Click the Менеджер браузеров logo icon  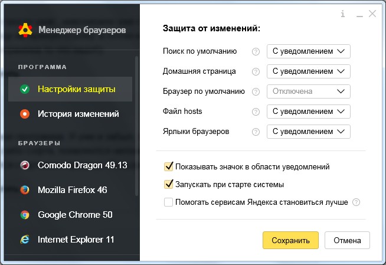25,30
